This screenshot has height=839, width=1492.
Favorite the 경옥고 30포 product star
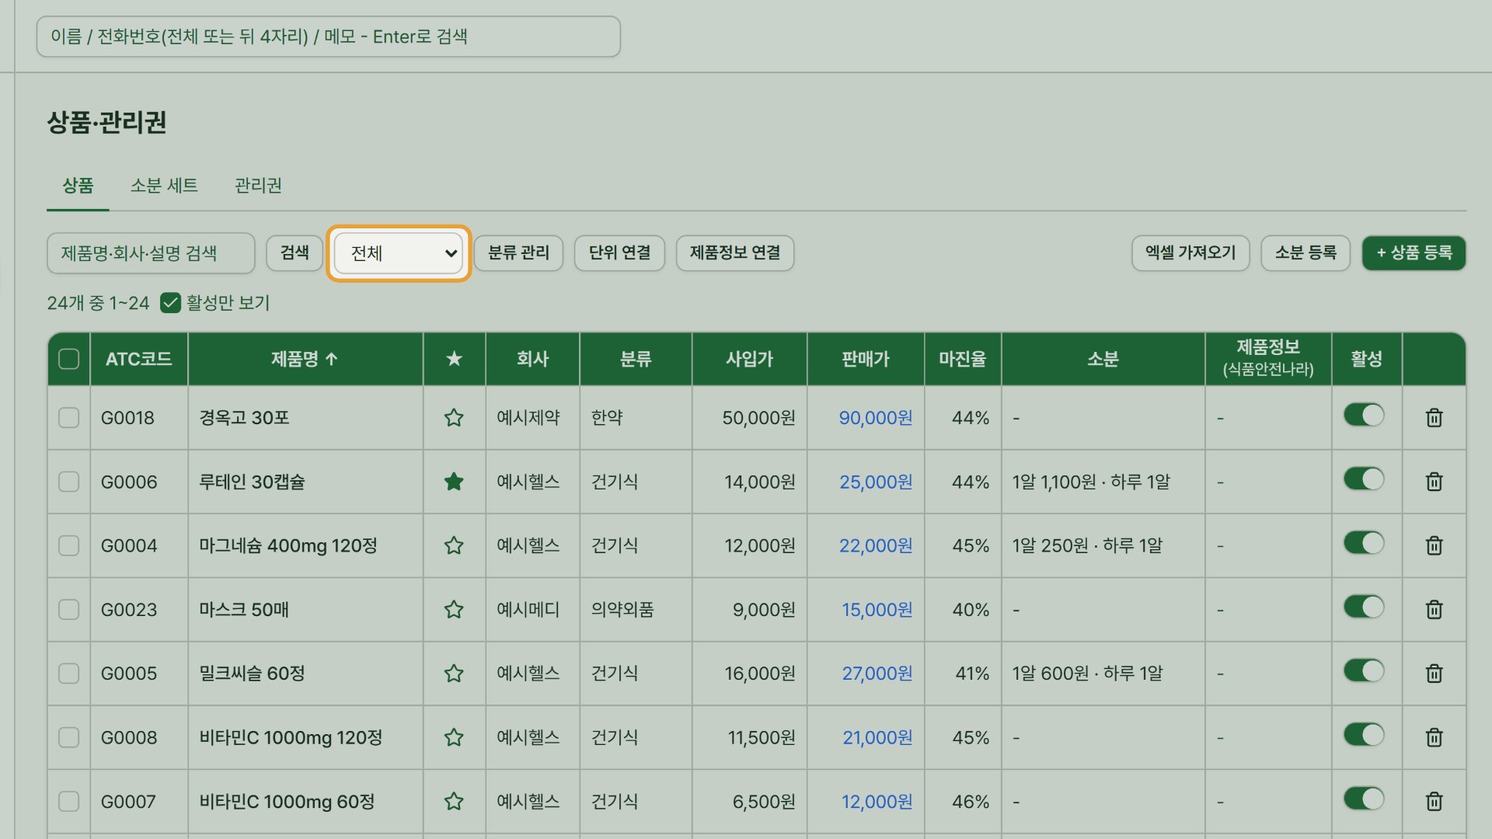454,418
